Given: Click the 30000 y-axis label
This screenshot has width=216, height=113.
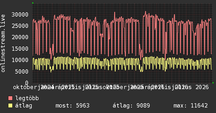Looking at the screenshot, I should pos(20,14).
